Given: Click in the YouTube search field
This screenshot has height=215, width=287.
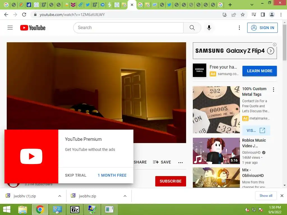Looking at the screenshot, I should 128,28.
